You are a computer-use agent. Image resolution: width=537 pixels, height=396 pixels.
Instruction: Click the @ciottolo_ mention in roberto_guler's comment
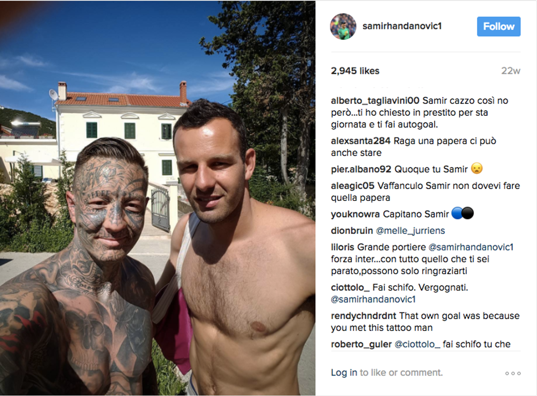point(417,344)
